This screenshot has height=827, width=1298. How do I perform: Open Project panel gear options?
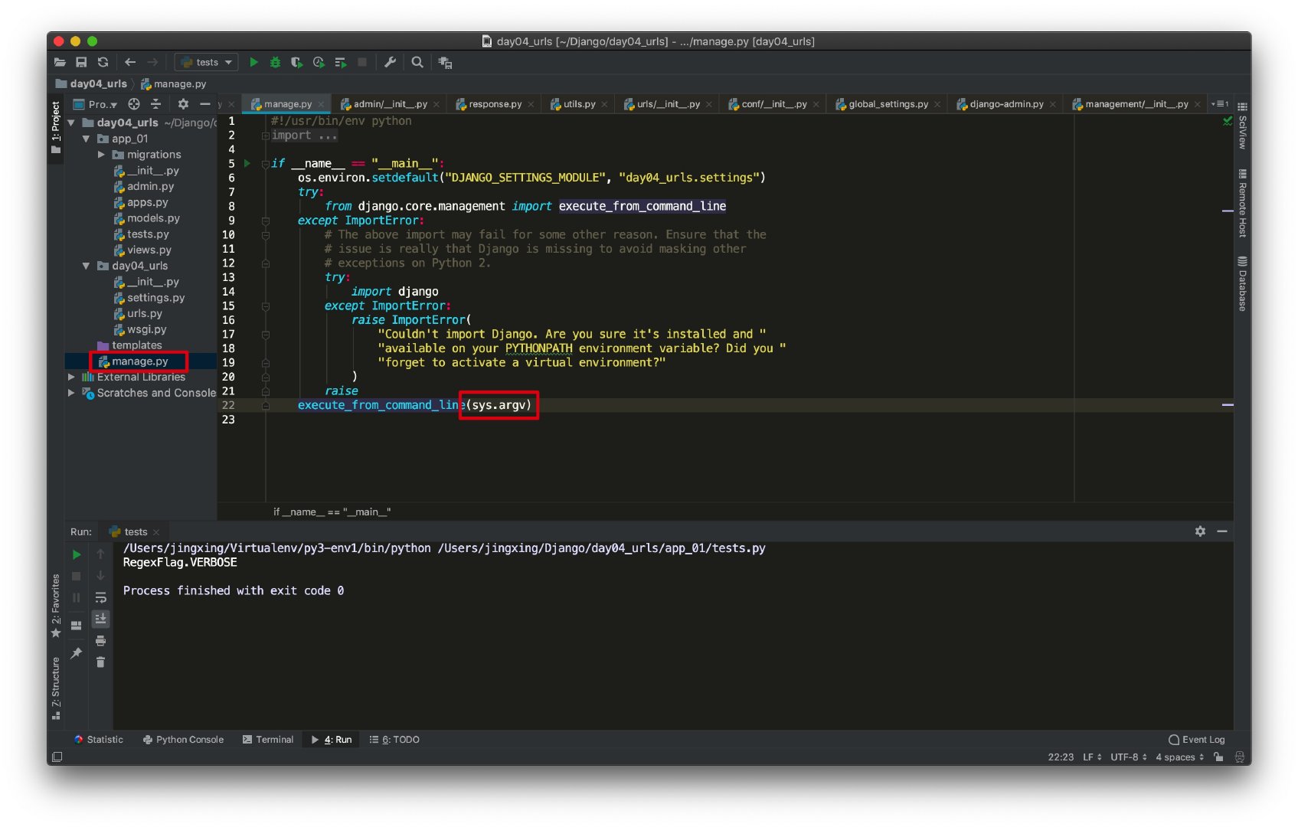[183, 104]
